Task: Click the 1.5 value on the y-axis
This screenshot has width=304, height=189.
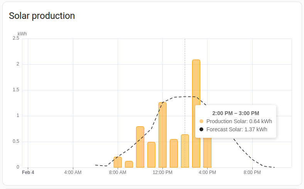Action: [16, 90]
